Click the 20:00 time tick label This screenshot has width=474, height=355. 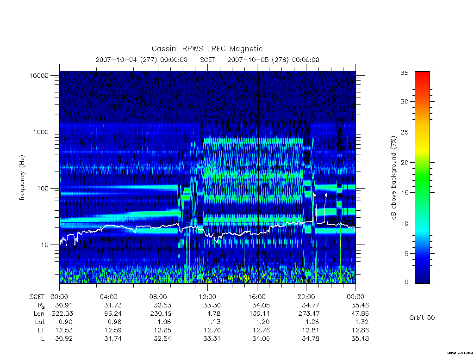pyautogui.click(x=306, y=297)
